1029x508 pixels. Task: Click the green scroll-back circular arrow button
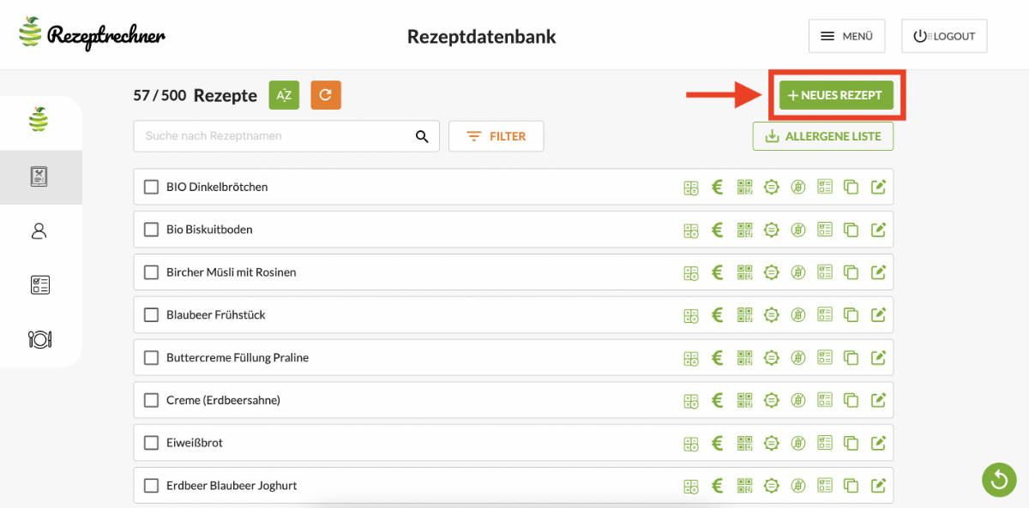(999, 480)
